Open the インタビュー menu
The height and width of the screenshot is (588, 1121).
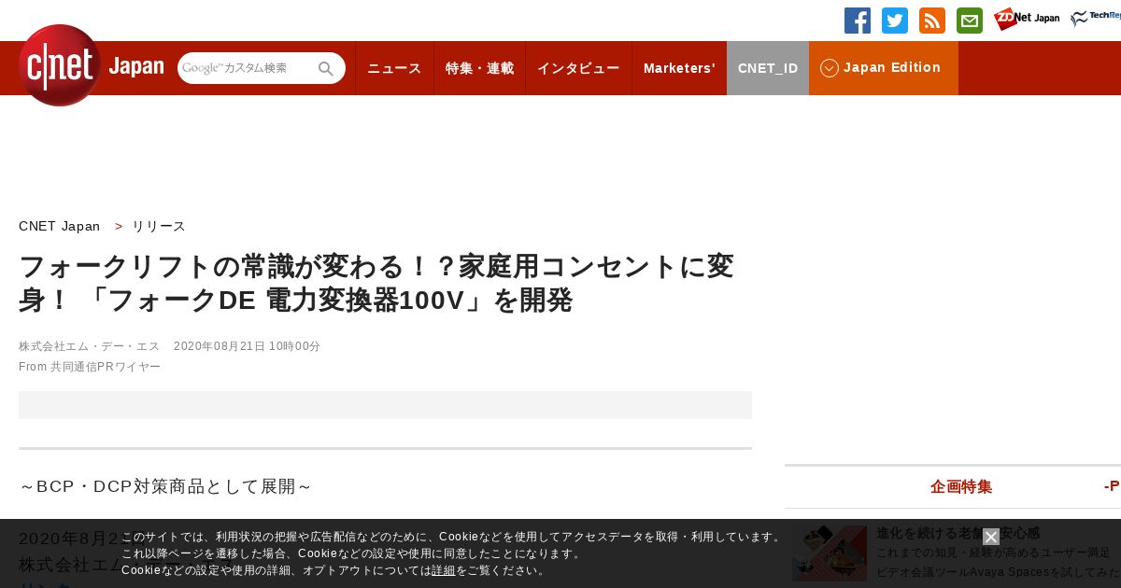click(578, 68)
